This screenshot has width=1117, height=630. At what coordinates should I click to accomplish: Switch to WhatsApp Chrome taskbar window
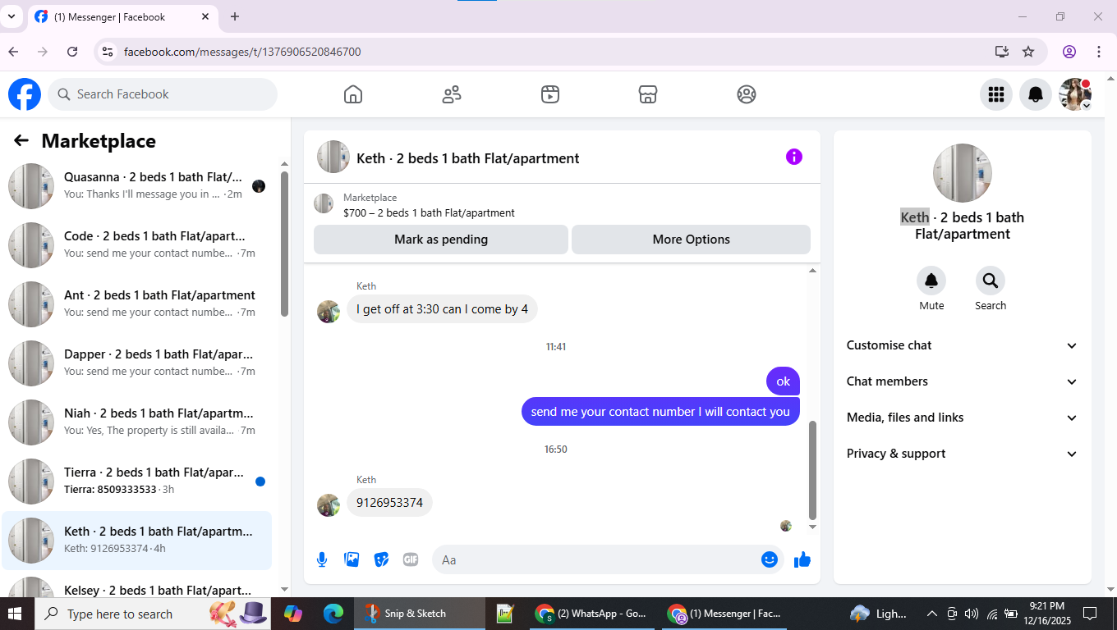click(590, 614)
